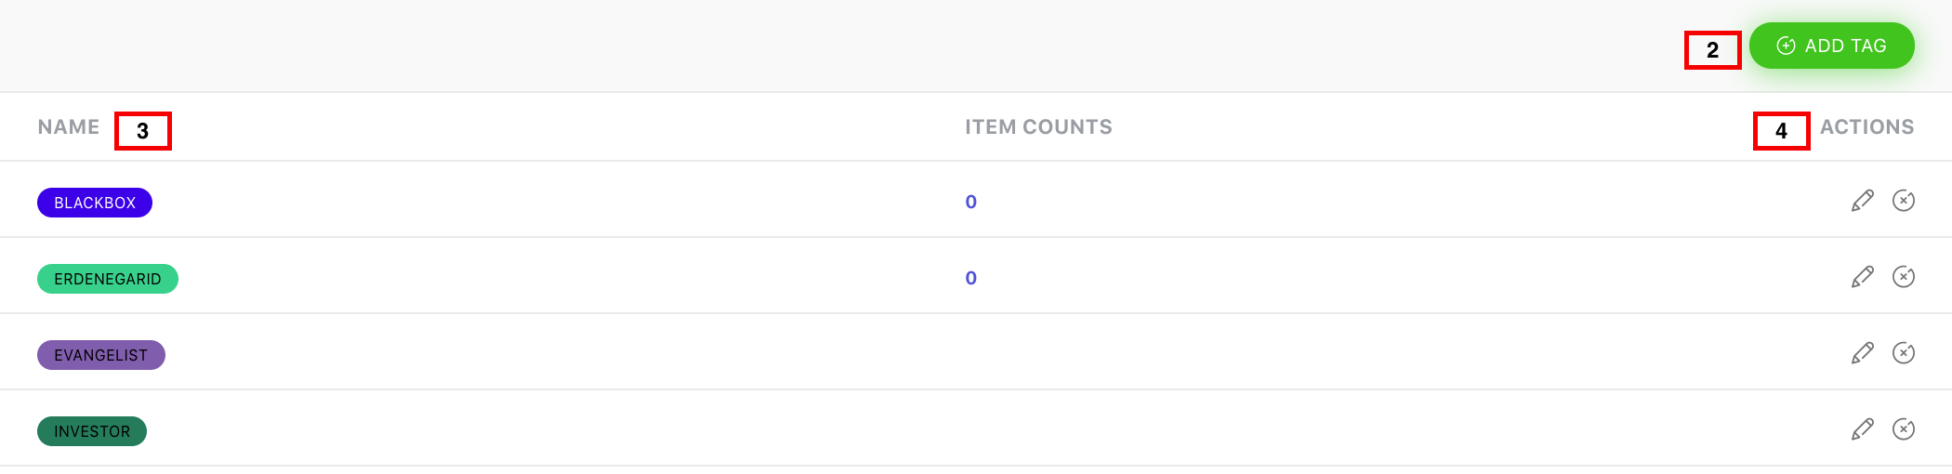The height and width of the screenshot is (474, 1952).
Task: Click the Add Tag button
Action: click(x=1831, y=46)
